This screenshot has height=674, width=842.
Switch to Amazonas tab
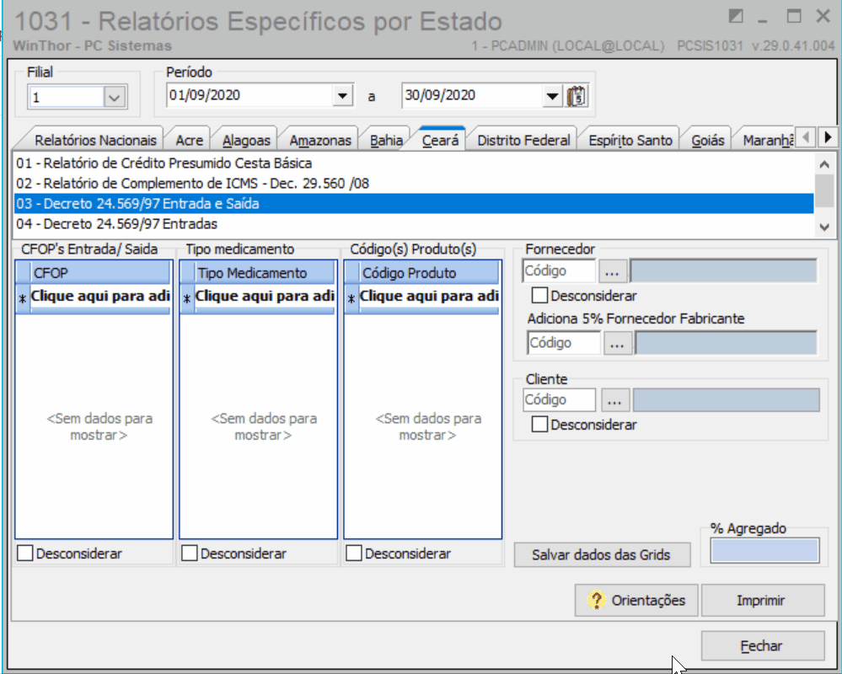pyautogui.click(x=320, y=140)
